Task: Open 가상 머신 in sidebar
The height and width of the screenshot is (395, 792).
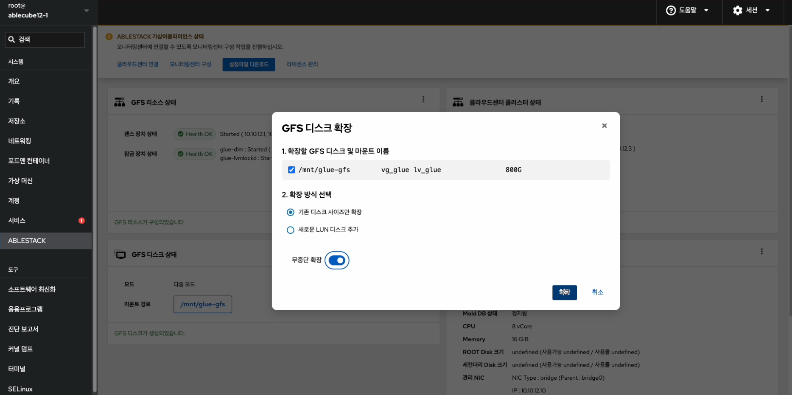Action: pyautogui.click(x=20, y=181)
